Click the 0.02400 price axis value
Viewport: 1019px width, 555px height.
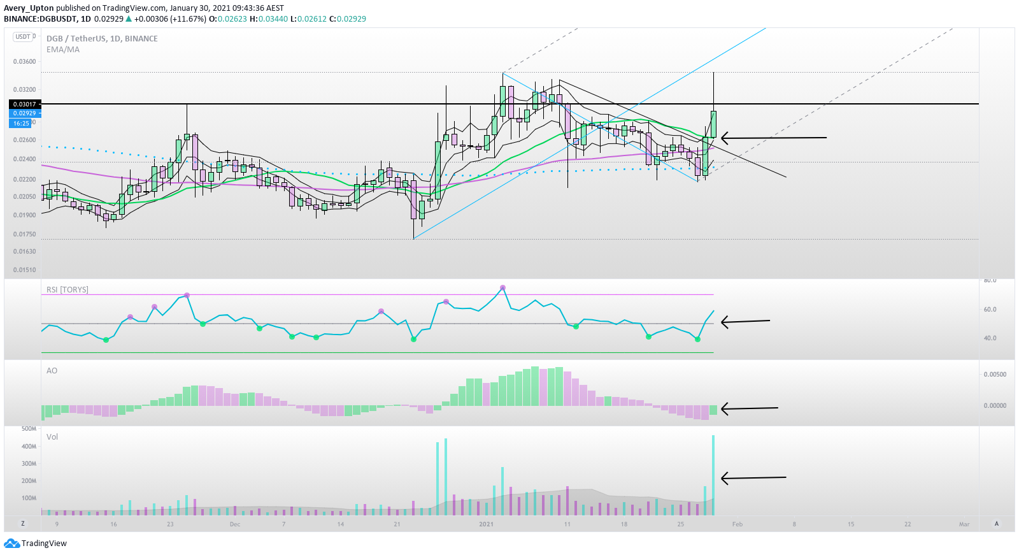tap(25, 159)
